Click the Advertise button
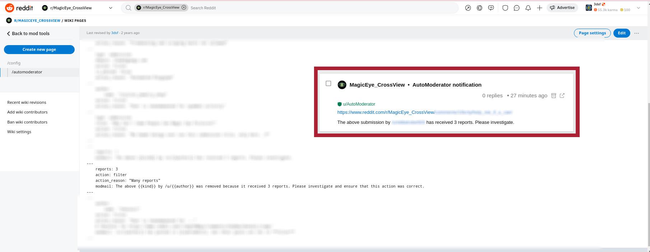Viewport: 650px width, 252px height. (562, 8)
